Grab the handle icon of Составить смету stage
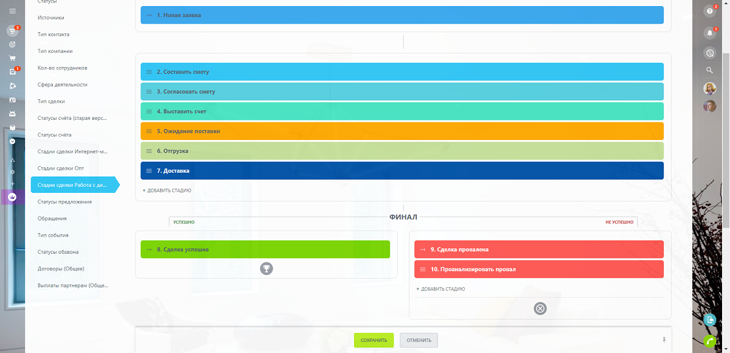 point(149,72)
